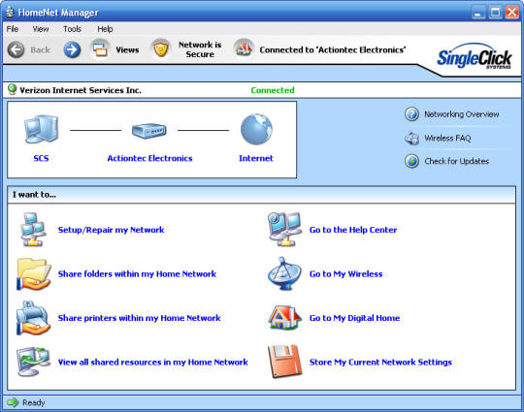Screen dimensions: 524x412
Task: Click the floppy disk store settings icon
Action: [284, 362]
